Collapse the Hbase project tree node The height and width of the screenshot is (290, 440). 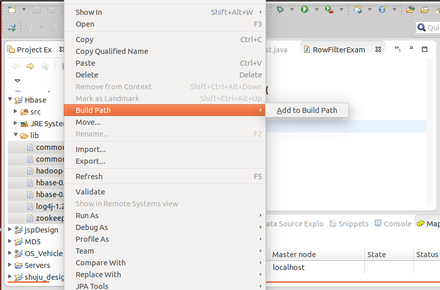(x=10, y=100)
